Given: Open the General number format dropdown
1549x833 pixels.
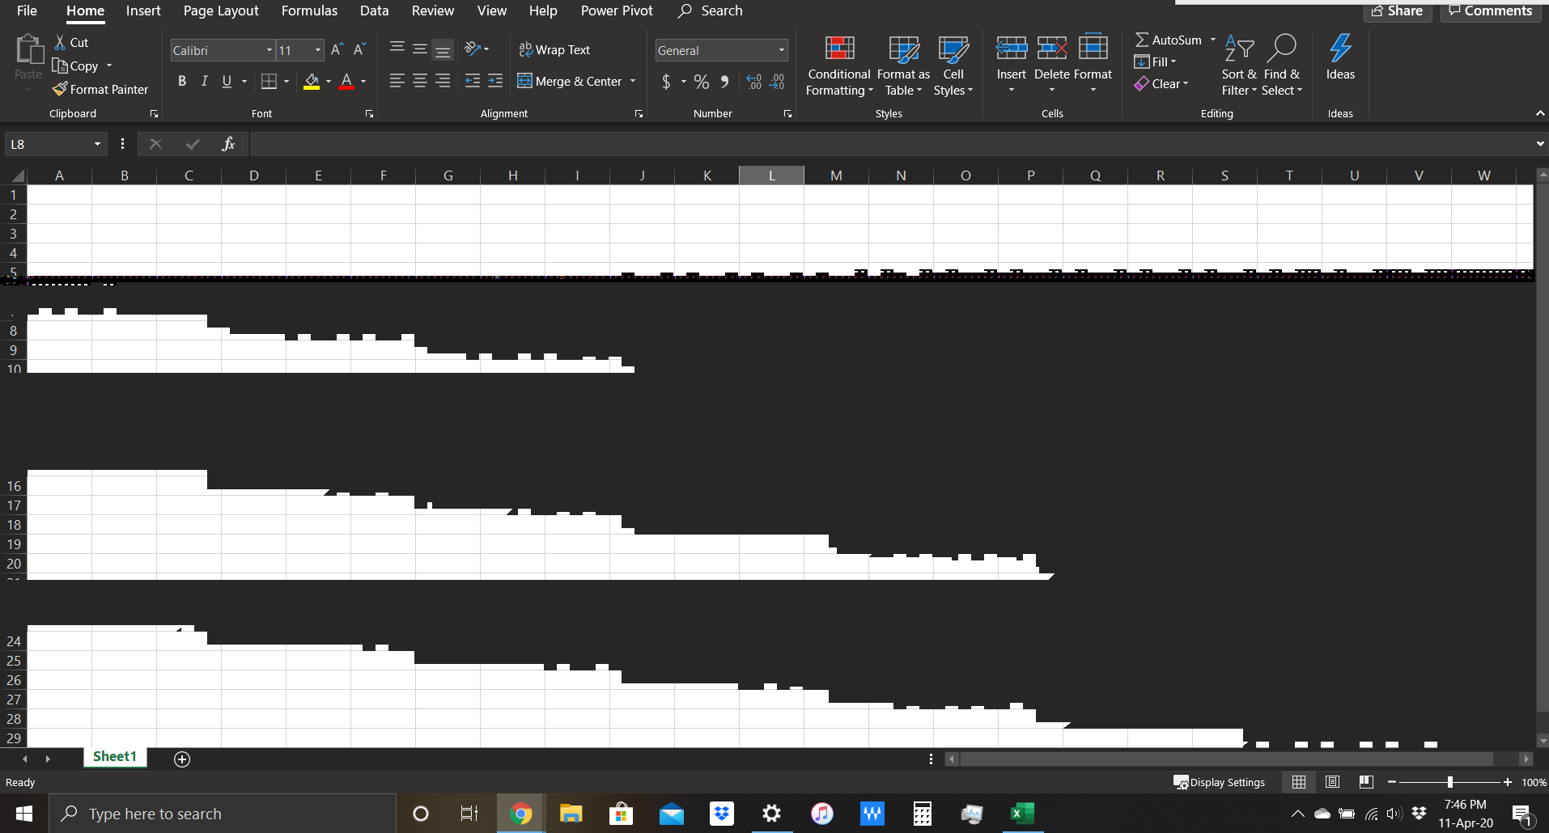Looking at the screenshot, I should coord(782,50).
